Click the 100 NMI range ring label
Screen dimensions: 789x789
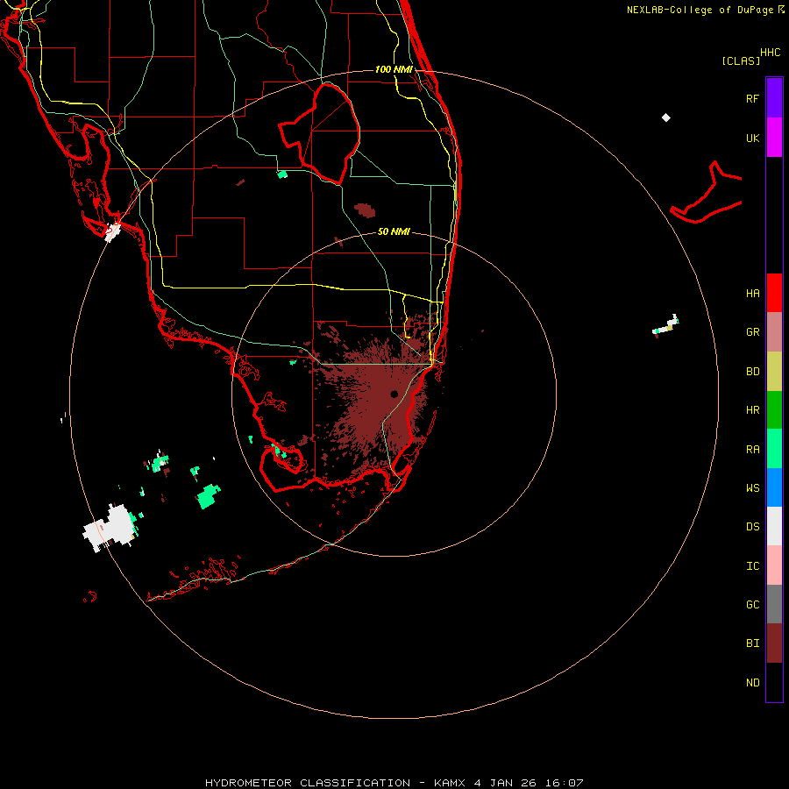pos(394,69)
